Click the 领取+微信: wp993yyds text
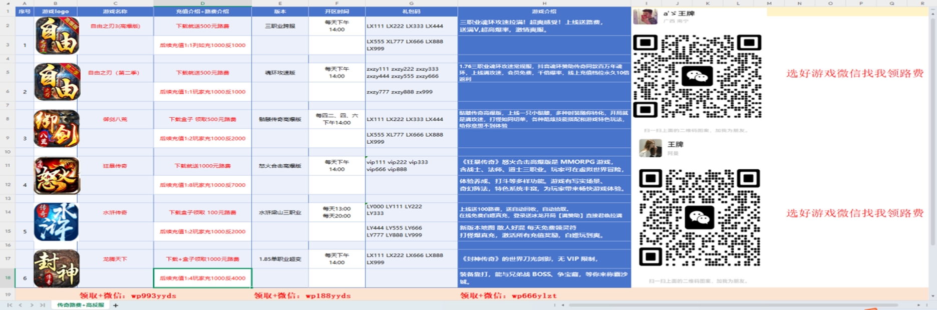Viewport: 937px width, 310px height. (x=128, y=295)
